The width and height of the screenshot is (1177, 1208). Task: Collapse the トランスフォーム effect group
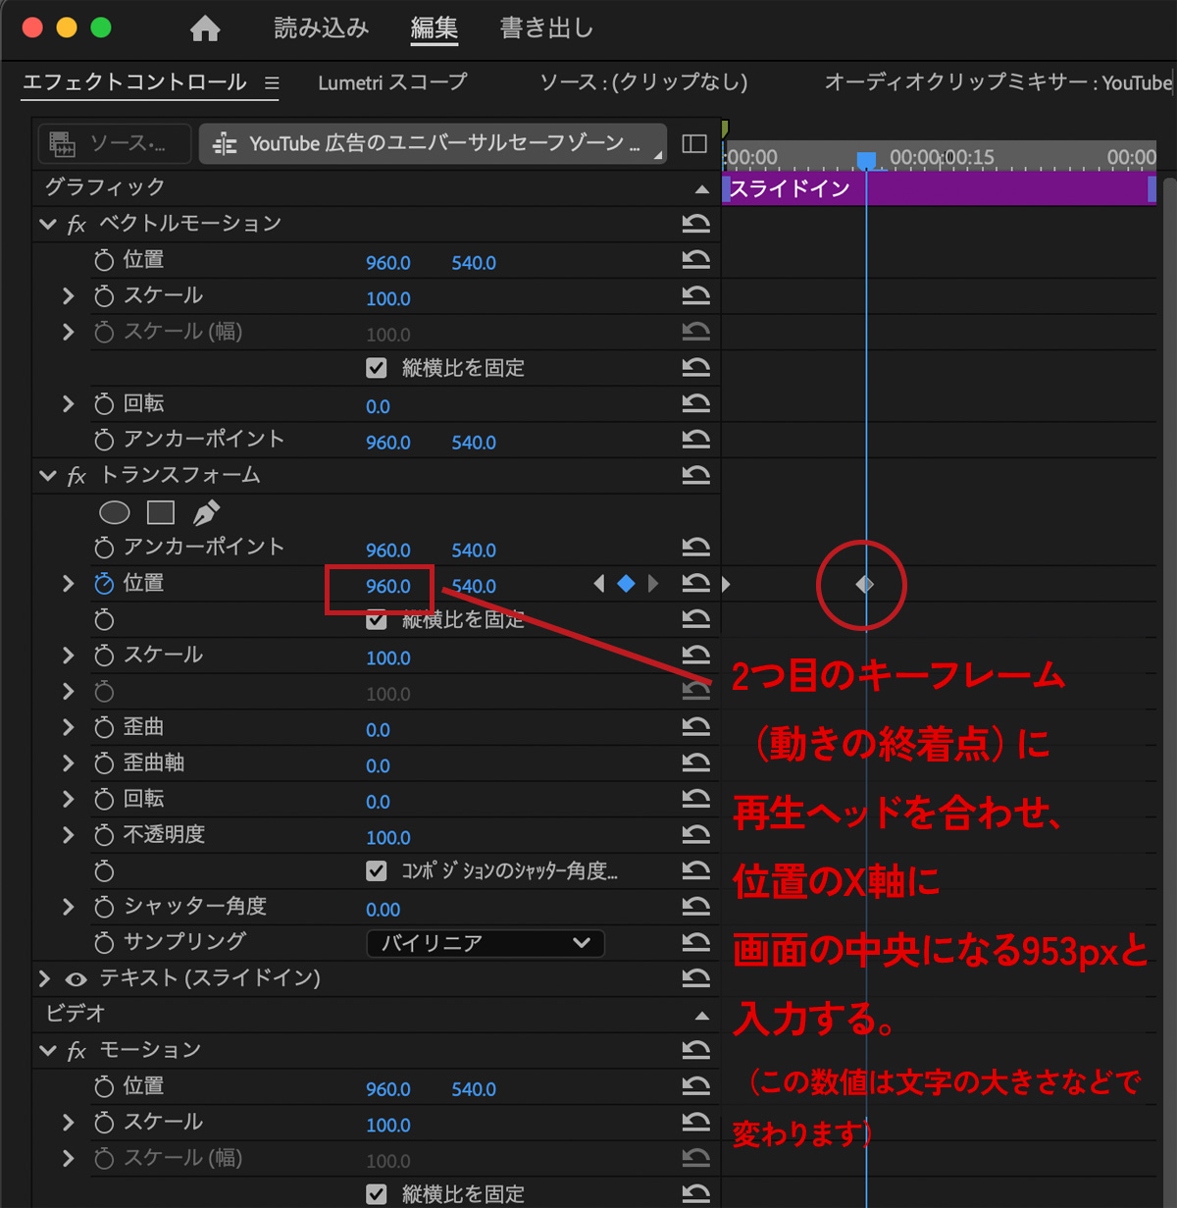pos(47,476)
